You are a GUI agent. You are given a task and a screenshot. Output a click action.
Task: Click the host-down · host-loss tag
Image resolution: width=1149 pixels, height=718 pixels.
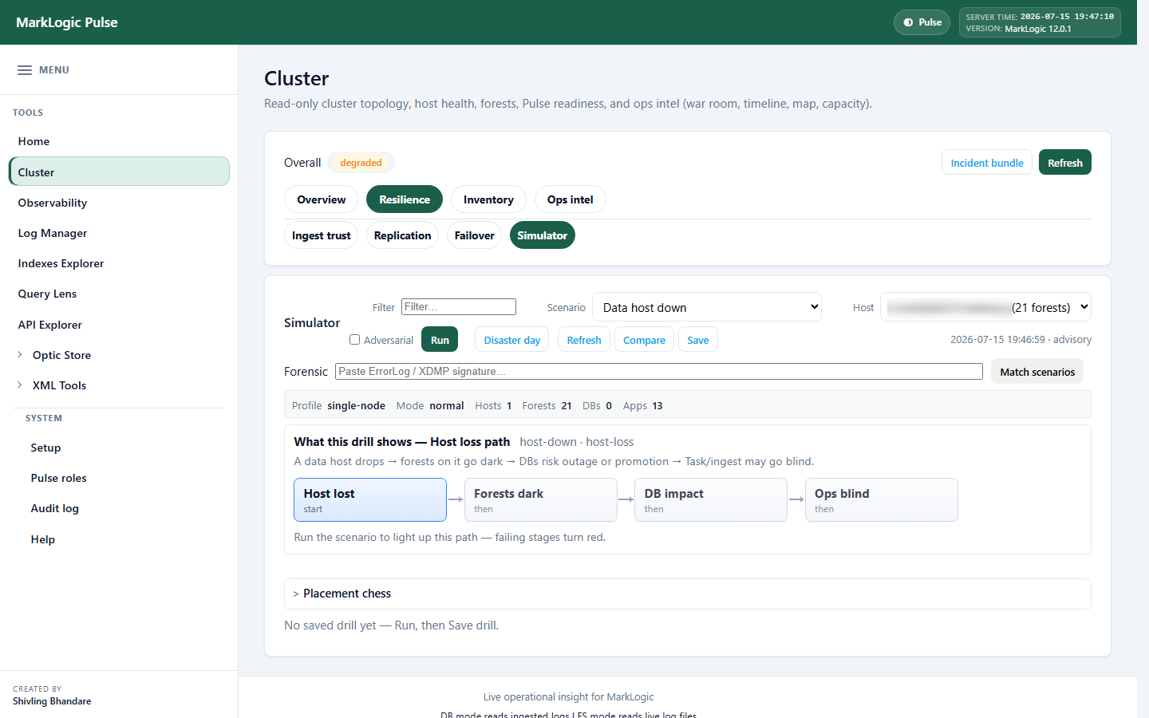click(576, 442)
